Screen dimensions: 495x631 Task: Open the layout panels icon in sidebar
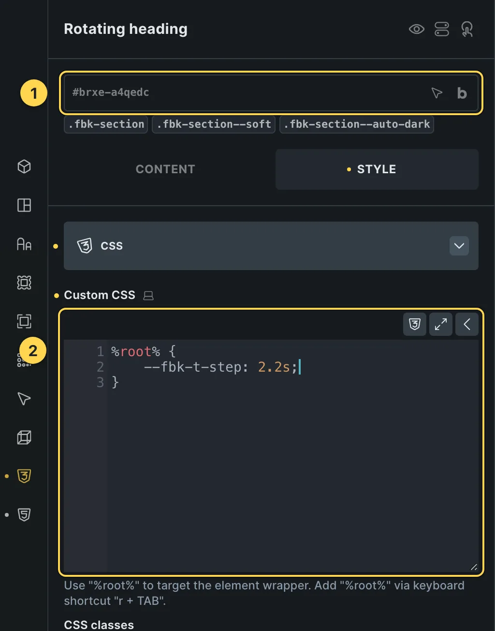click(x=24, y=205)
